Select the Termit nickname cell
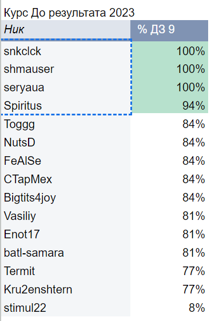Image resolution: width=211 pixels, height=321 pixels. point(66,271)
